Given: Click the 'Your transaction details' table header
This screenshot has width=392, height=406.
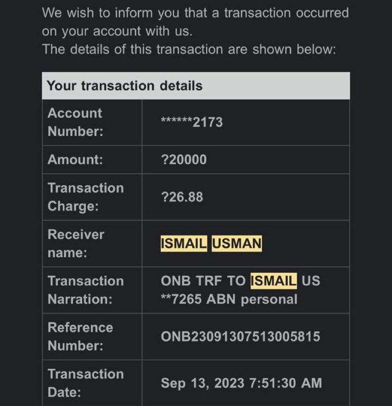Looking at the screenshot, I should pyautogui.click(x=196, y=86).
